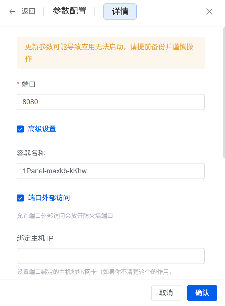Click the empty 绑定主机 IP input
This screenshot has height=306, width=225.
110,256
